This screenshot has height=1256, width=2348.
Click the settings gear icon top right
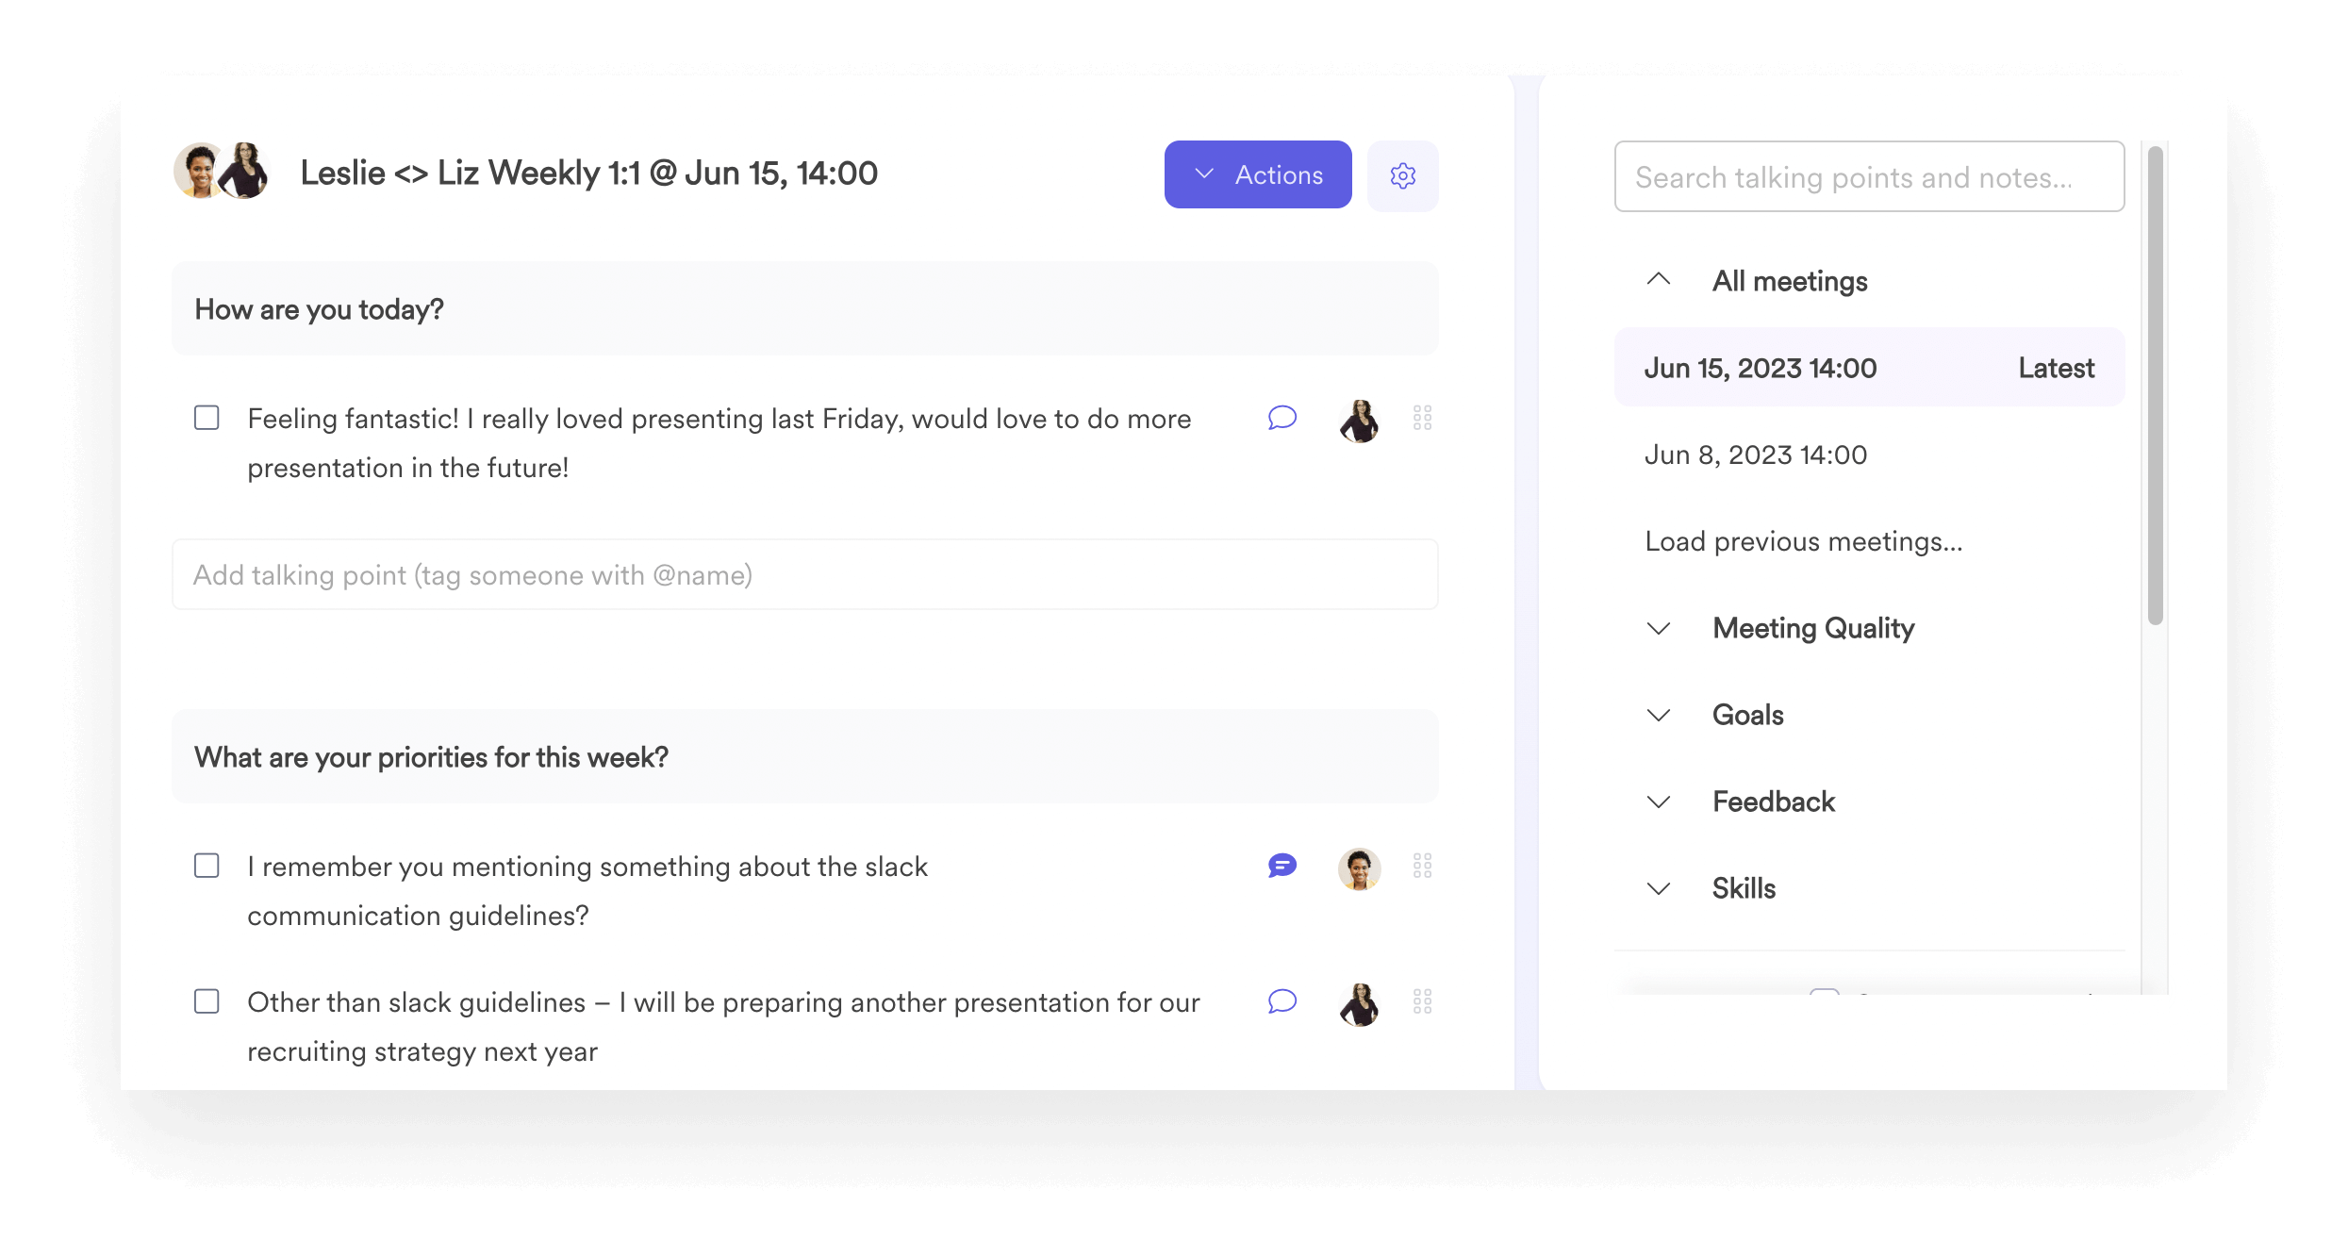point(1399,174)
